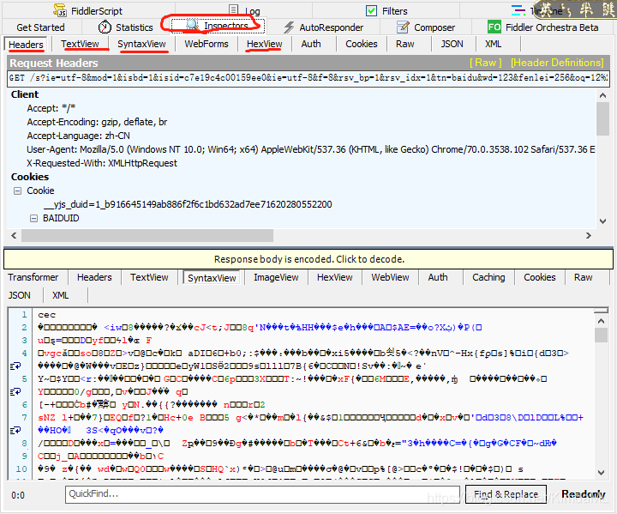The width and height of the screenshot is (617, 514).
Task: Click SyntaxView vertical scrollbar thumb
Action: 602,335
